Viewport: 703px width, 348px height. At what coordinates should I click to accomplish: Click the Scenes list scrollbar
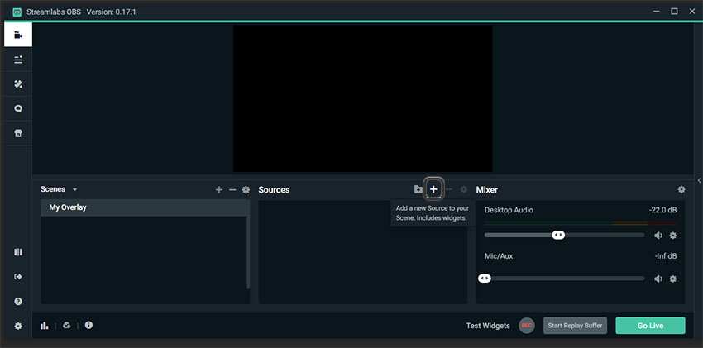(248, 253)
